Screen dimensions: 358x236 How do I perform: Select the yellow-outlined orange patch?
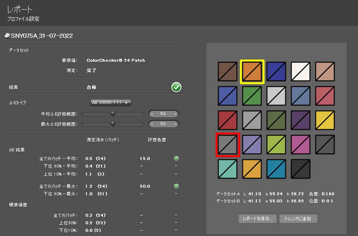[x=252, y=71]
